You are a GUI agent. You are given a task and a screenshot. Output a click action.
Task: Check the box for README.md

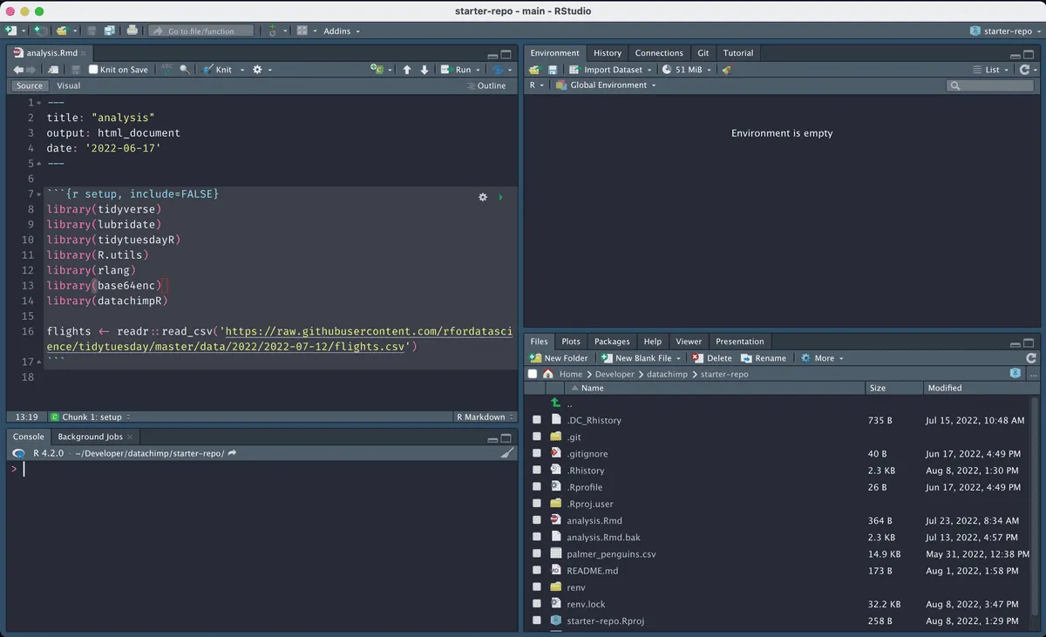point(537,571)
